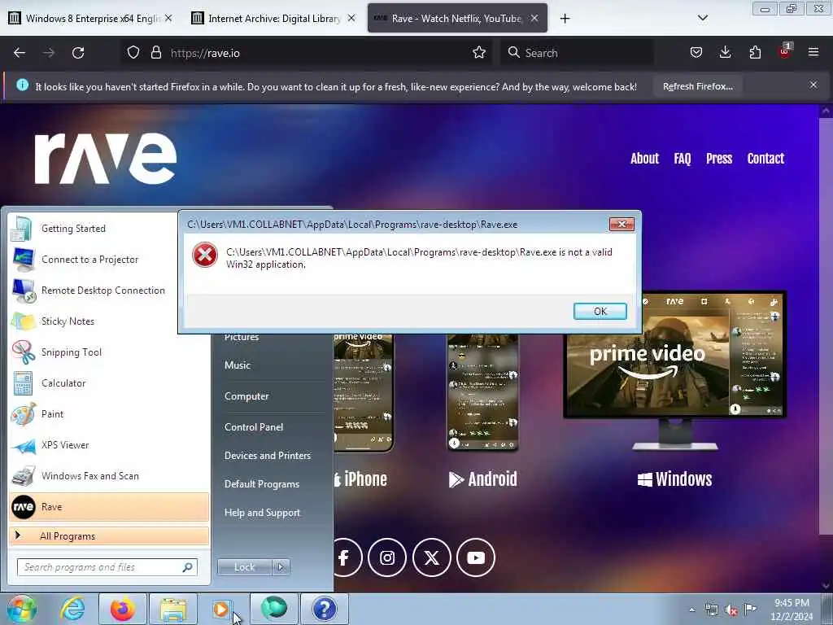This screenshot has height=625, width=833.
Task: Launch Rave from Start menu
Action: pos(109,506)
